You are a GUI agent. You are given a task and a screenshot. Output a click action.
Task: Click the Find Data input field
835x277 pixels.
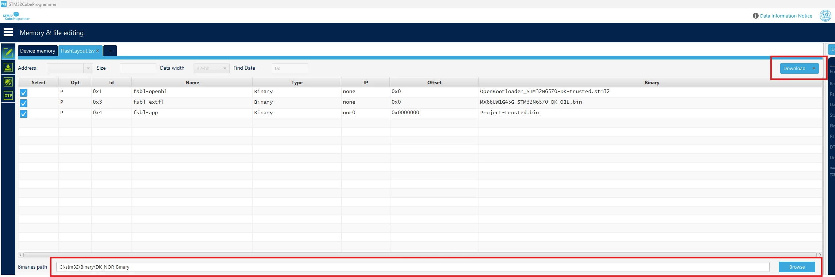point(290,68)
